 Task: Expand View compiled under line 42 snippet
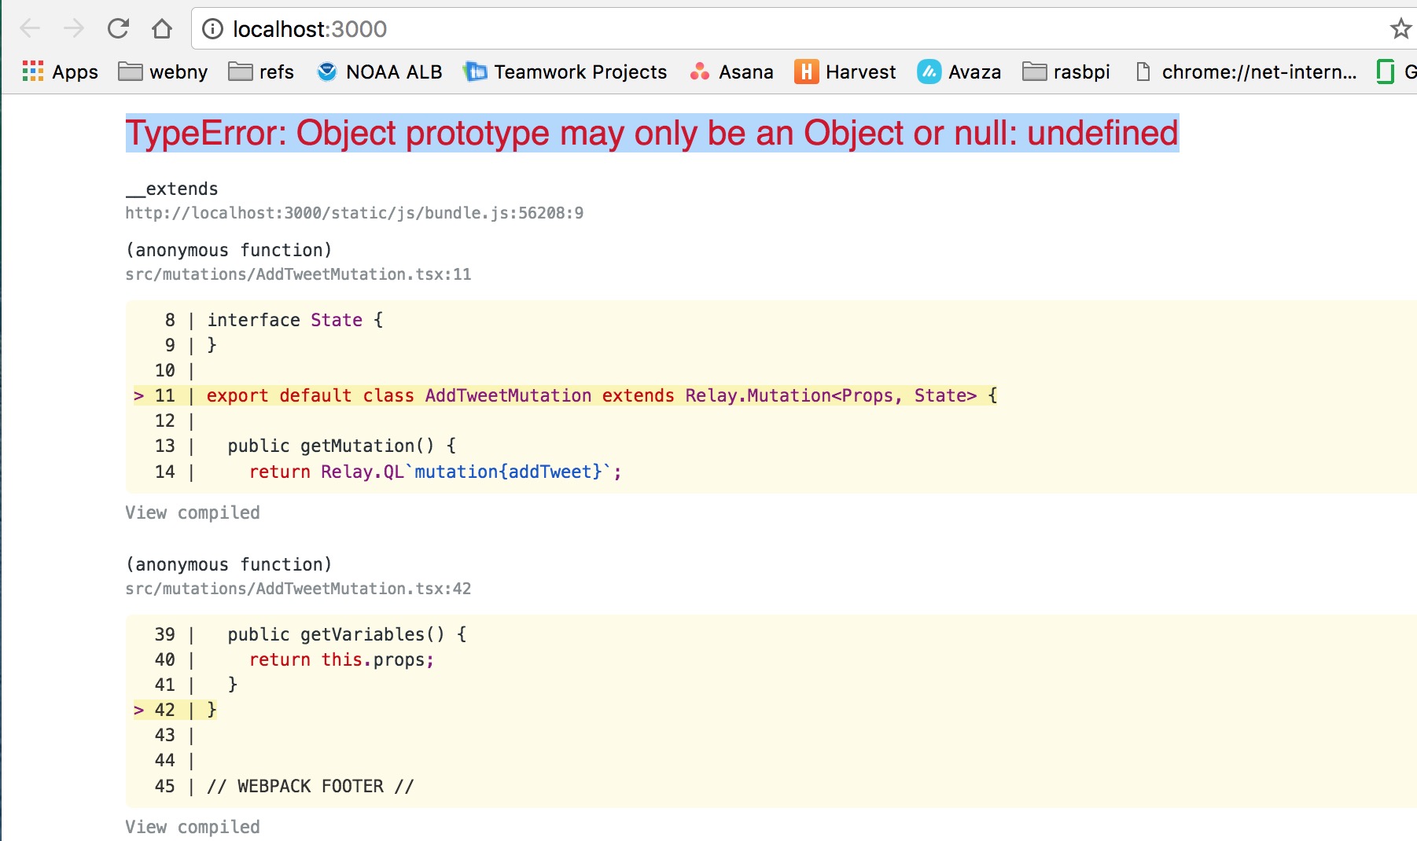[x=193, y=827]
